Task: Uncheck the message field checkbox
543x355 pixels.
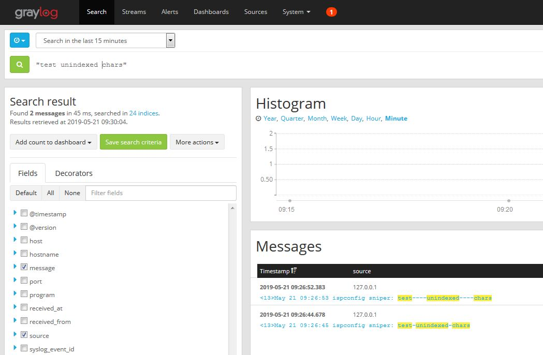Action: [x=24, y=268]
